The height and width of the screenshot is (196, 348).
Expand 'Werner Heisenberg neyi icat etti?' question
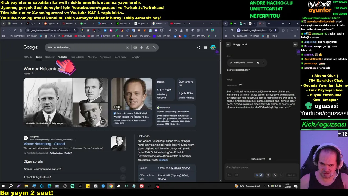[74, 169]
